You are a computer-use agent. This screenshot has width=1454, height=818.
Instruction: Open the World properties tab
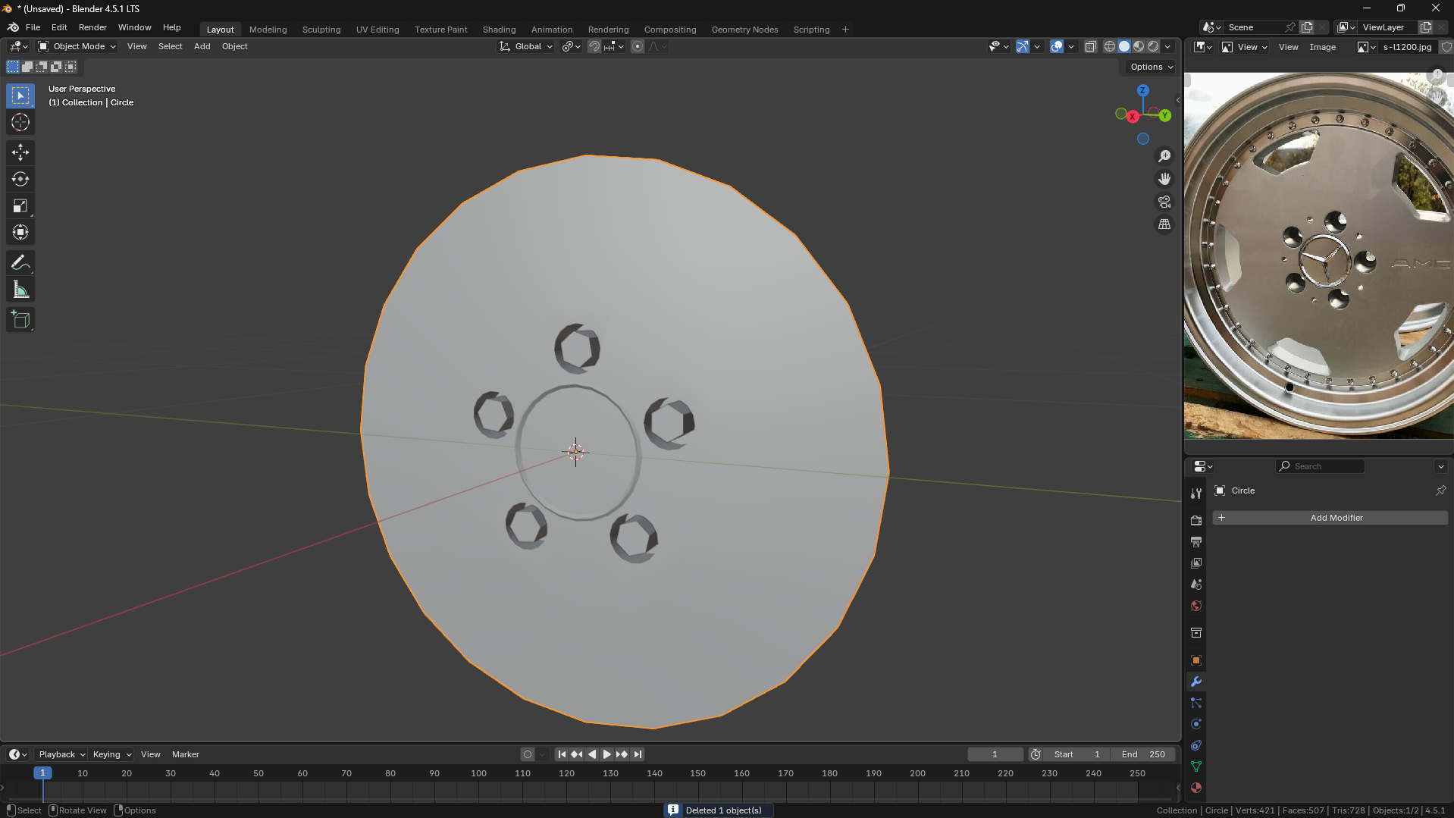(x=1196, y=606)
